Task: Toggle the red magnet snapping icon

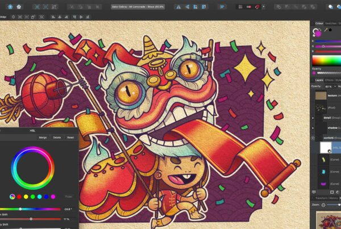Action: [x=257, y=7]
